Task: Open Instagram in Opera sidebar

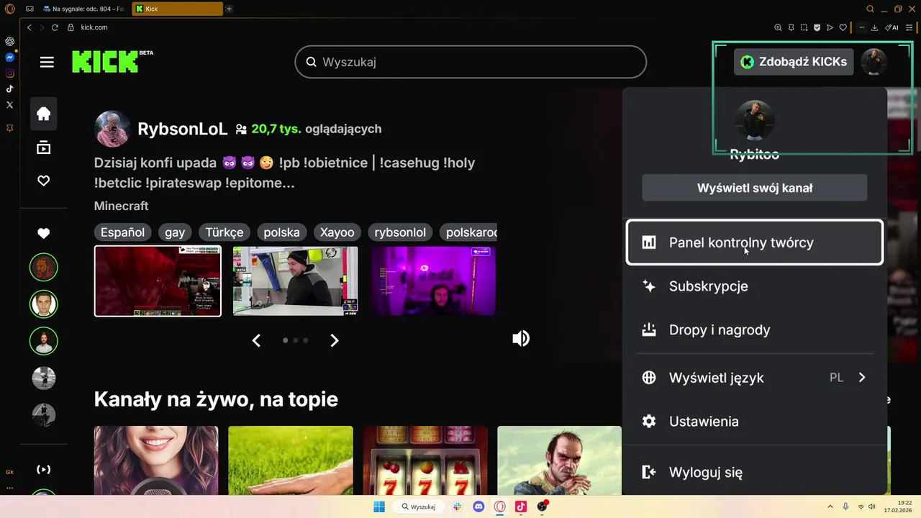Action: 10,73
